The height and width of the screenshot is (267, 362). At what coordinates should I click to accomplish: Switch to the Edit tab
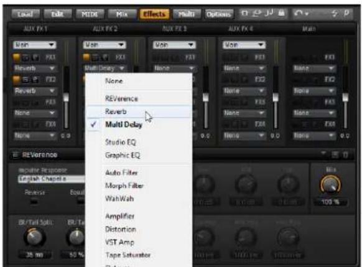[57, 14]
